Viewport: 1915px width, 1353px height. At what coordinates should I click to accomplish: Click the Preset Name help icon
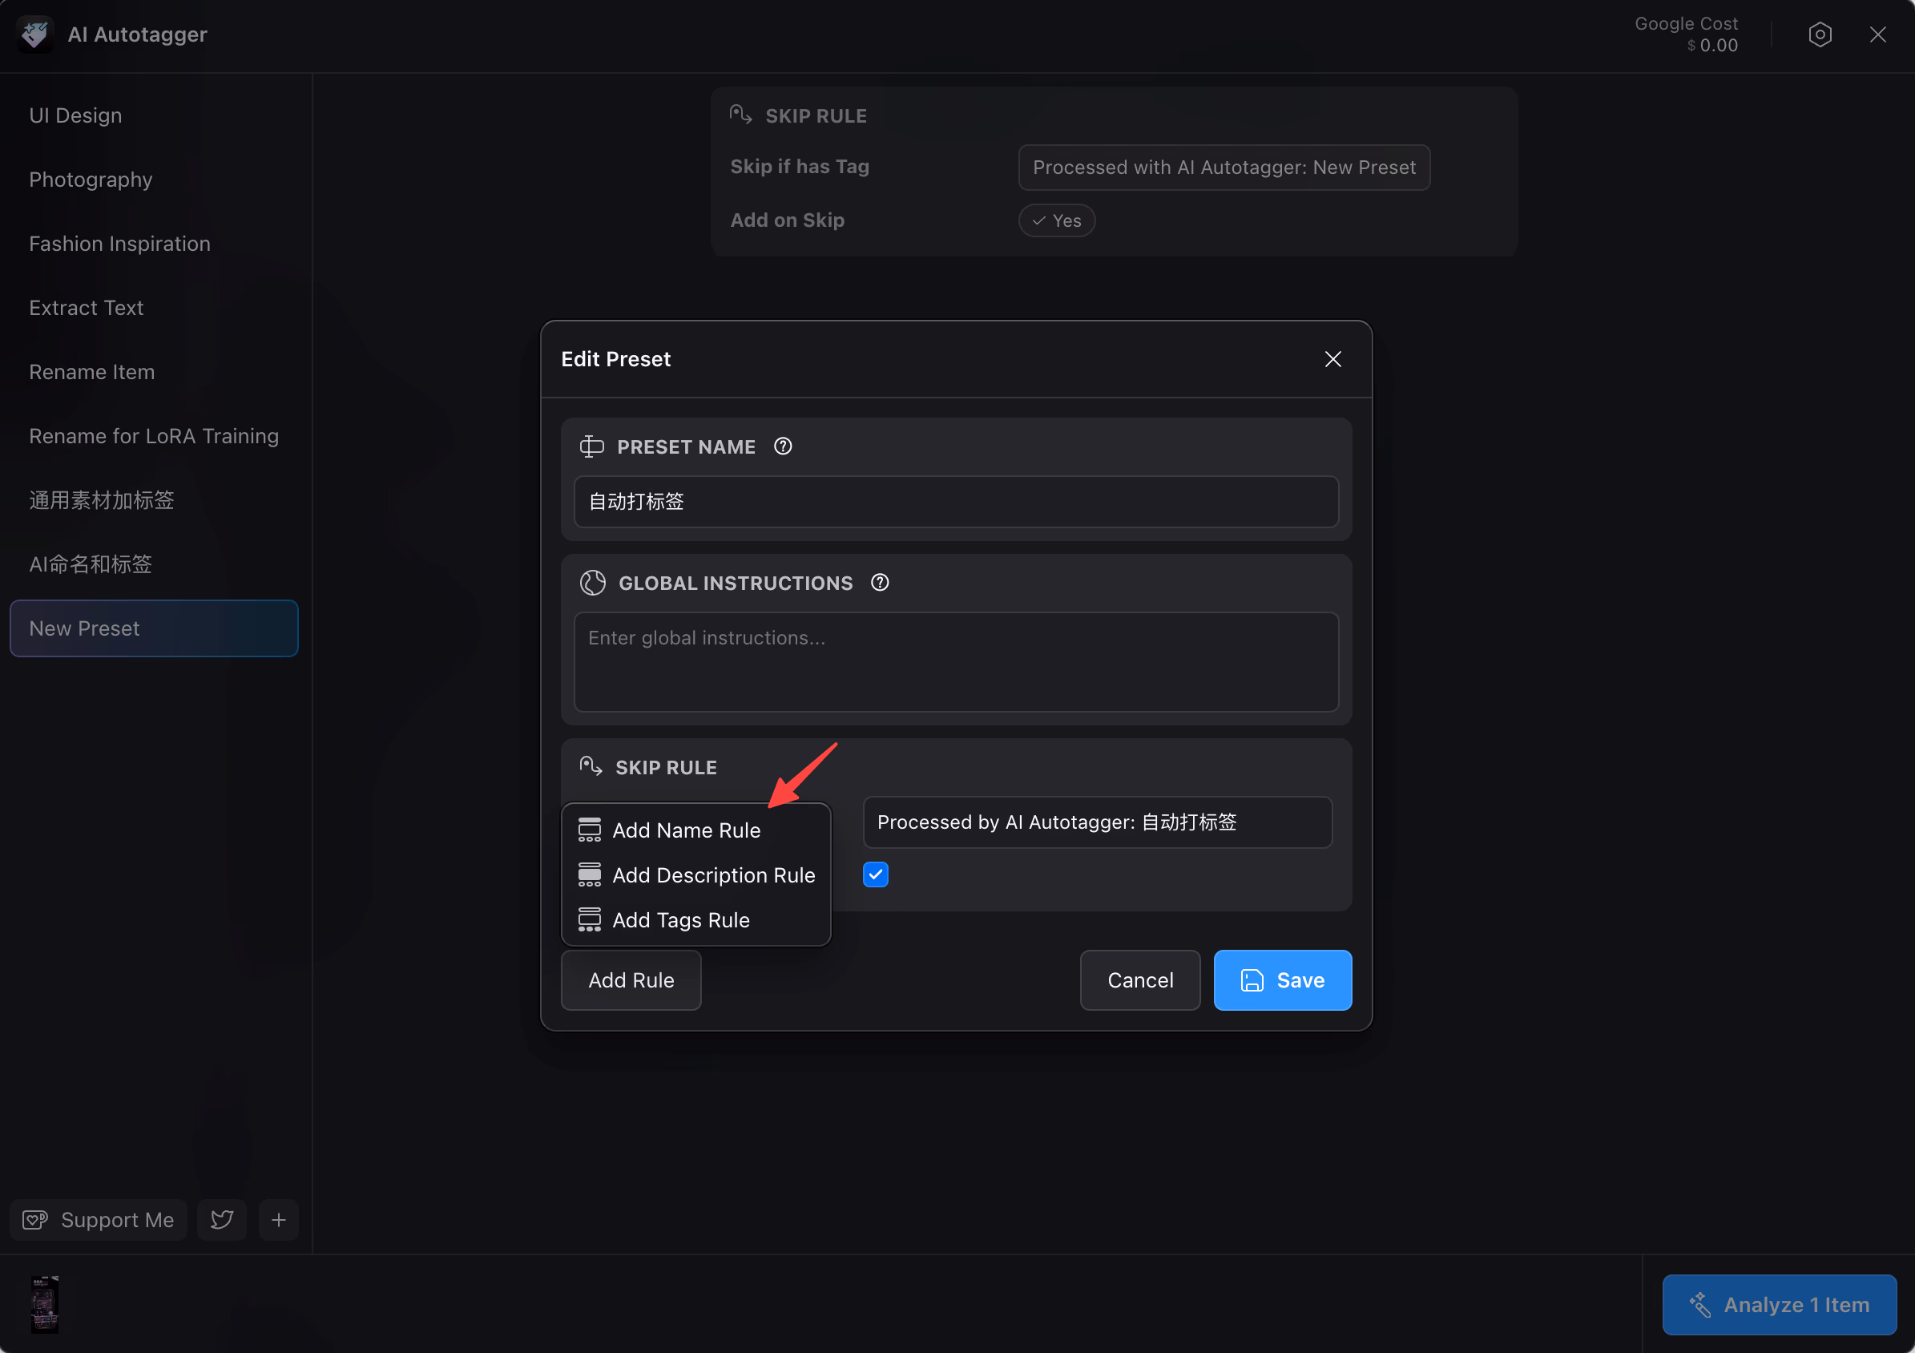click(782, 446)
